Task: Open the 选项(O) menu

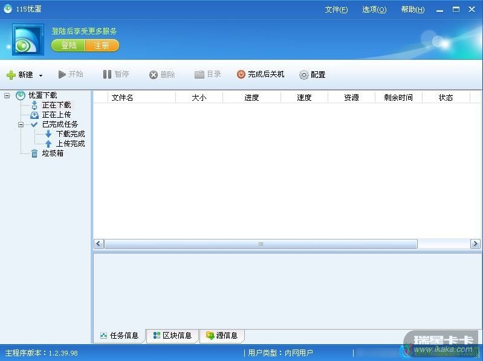Action: tap(374, 10)
